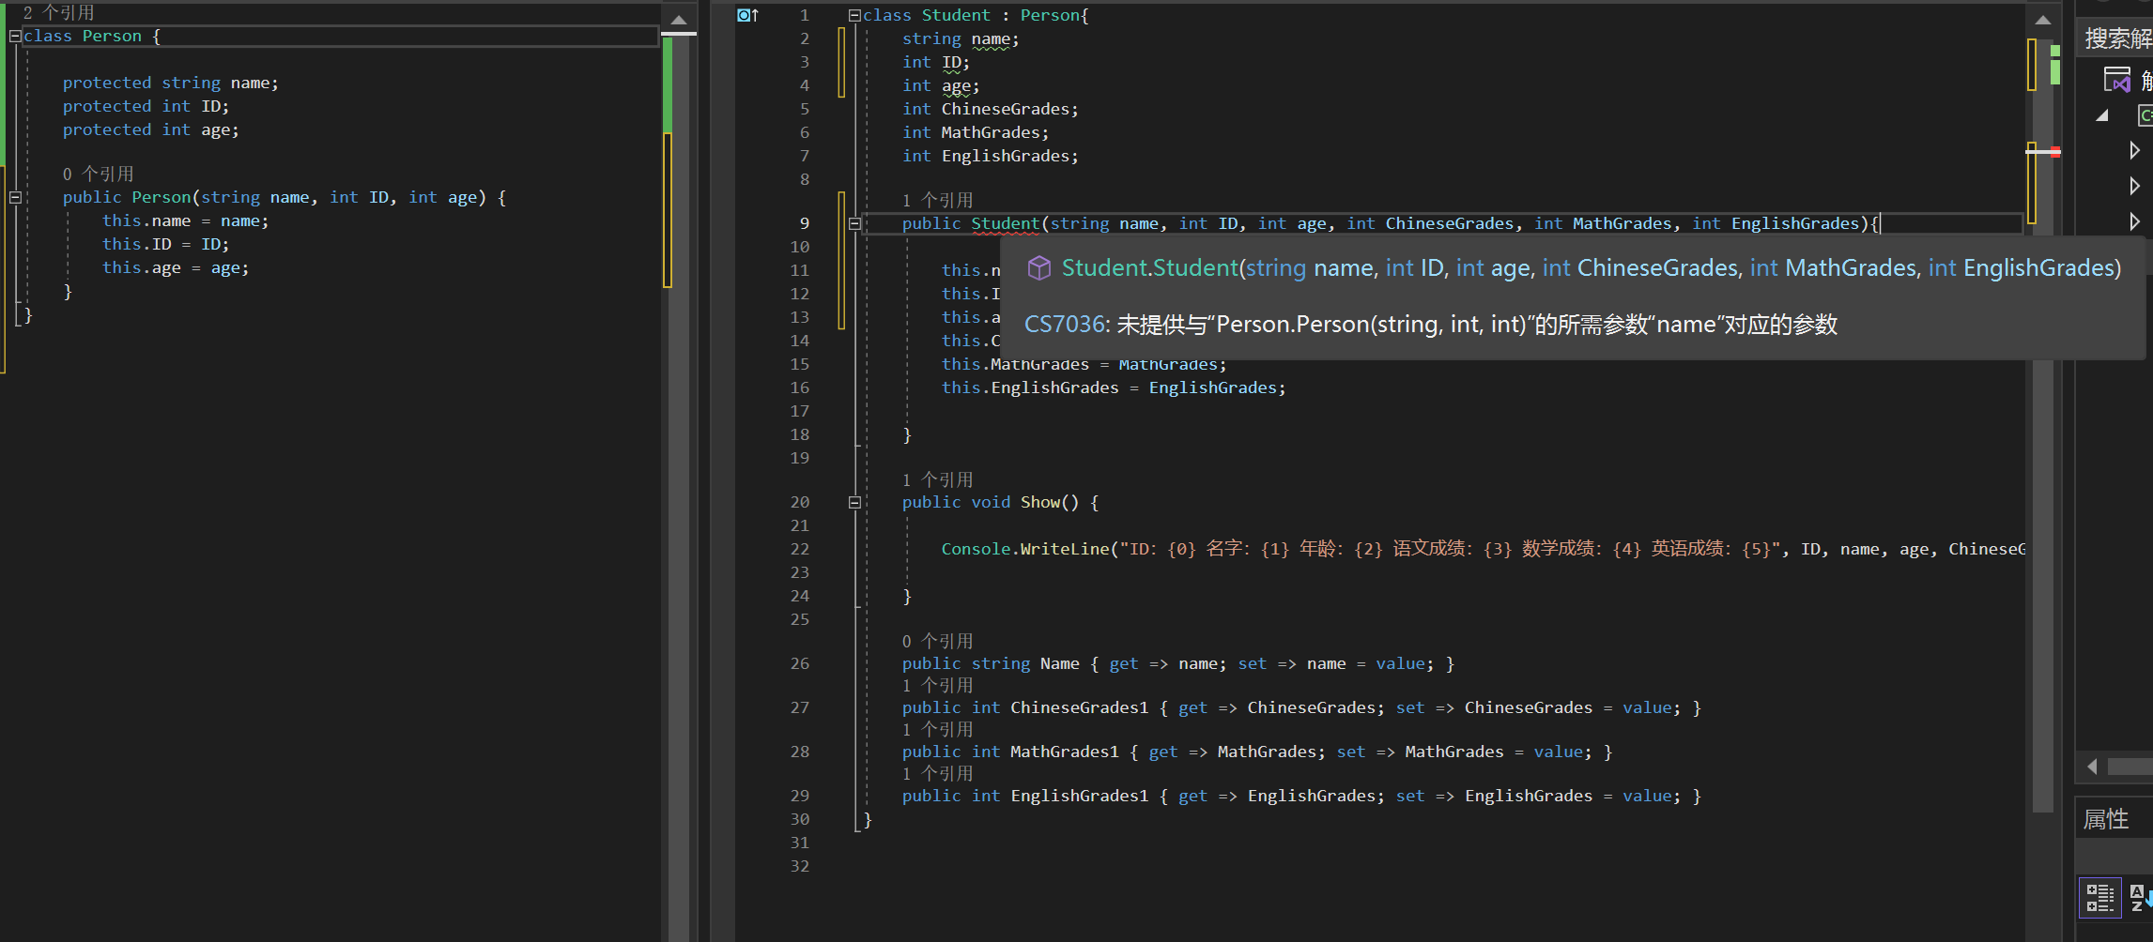This screenshot has height=942, width=2153.
Task: Click the '属性' panel title
Action: [x=2106, y=820]
